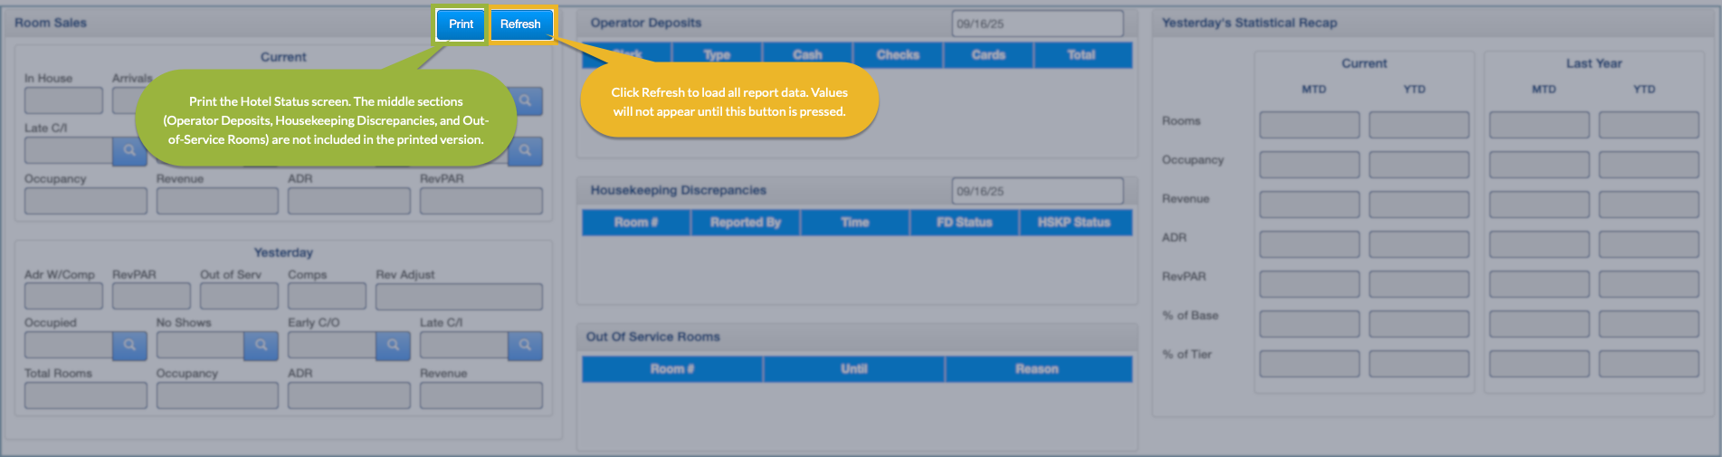This screenshot has width=1722, height=457.
Task: Click search icon beside Current Late C/I
Action: [129, 150]
